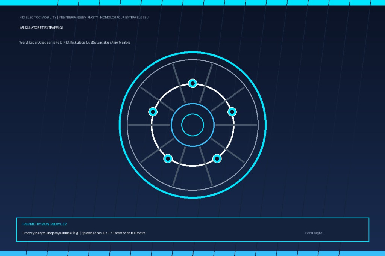Viewport: 385px width, 256px height.
Task: Open the ExtraFelgi.eu link
Action: pos(315,233)
